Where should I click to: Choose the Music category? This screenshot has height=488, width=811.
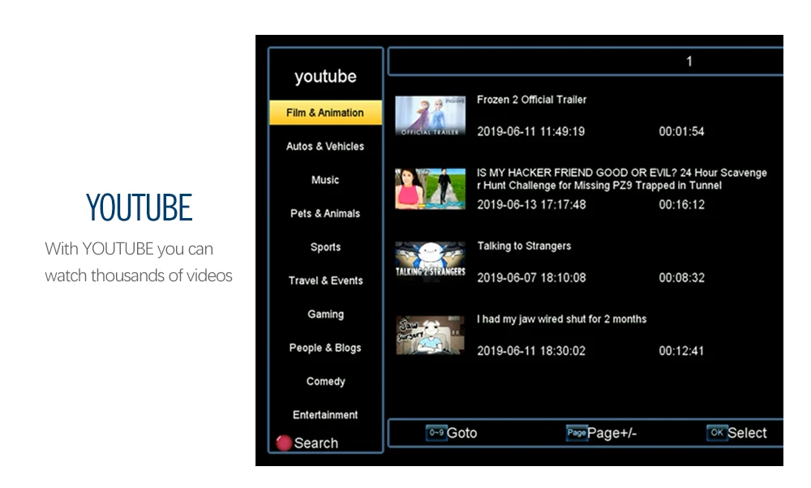click(325, 180)
